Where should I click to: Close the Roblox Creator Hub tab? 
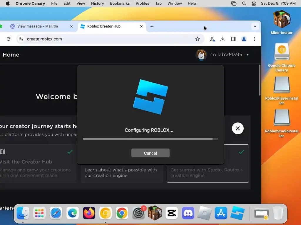141,26
